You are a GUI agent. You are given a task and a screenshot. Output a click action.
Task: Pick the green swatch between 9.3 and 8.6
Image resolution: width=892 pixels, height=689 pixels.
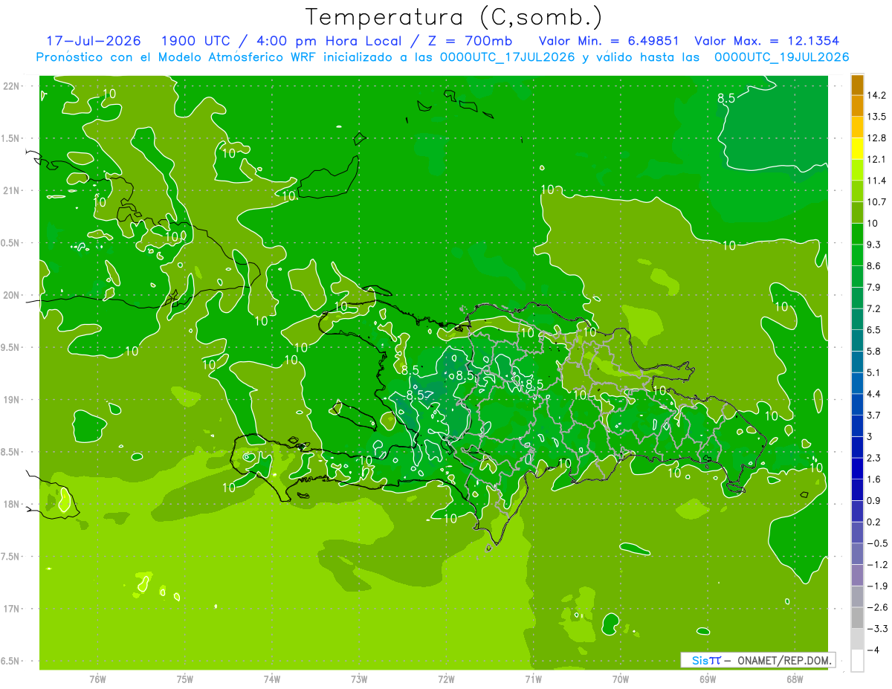pyautogui.click(x=857, y=254)
